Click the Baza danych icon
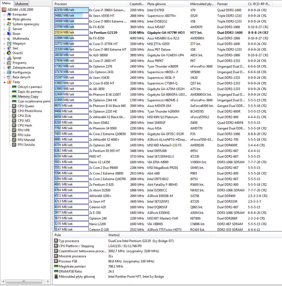This screenshot has width=282, height=286. coord(9,77)
